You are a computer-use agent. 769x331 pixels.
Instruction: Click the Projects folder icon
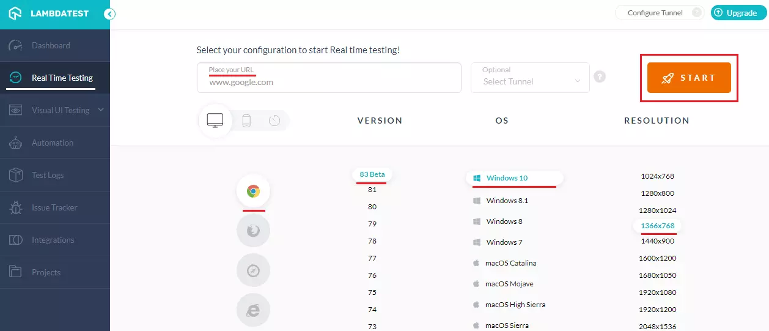tap(16, 272)
